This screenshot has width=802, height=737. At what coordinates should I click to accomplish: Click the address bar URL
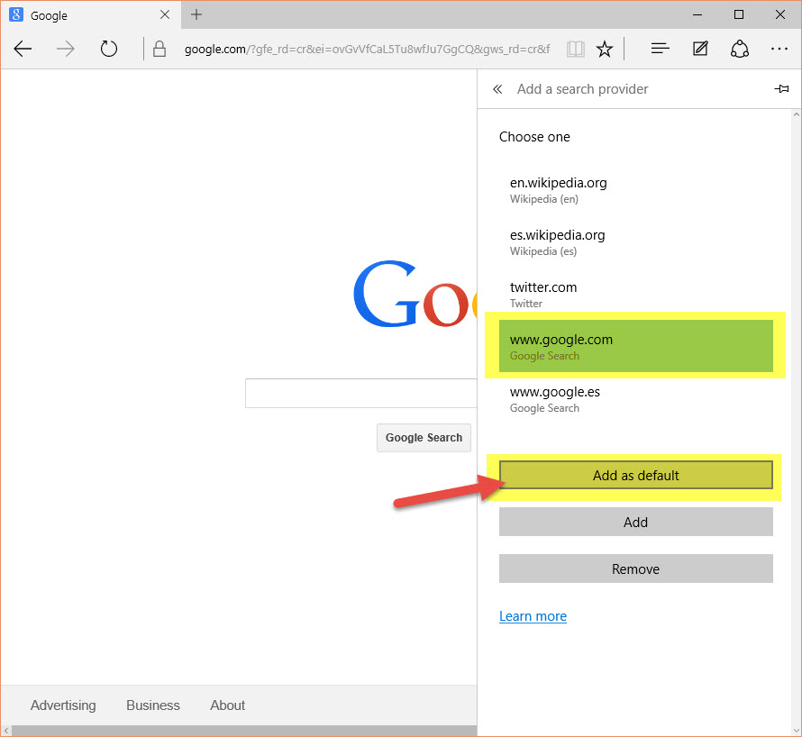368,49
